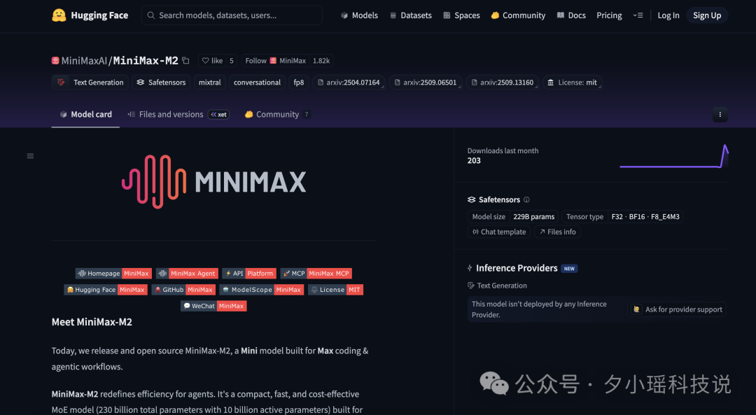Open the arxiv:2509.13160 tag
Screen dimensions: 756x415
(503, 83)
